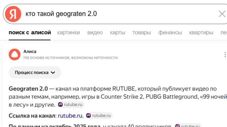Open the "квартиры" tab
Image resolution: width=227 pixels, height=127 pixels.
pos(201,32)
